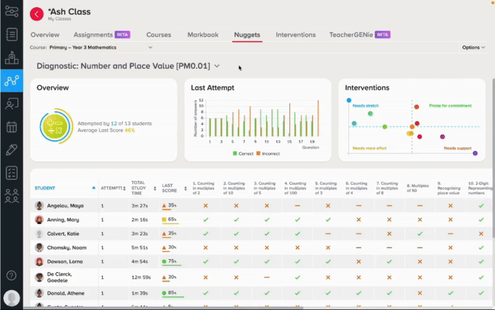The width and height of the screenshot is (495, 310).
Task: Open student Dawson, Lorna
Action: [x=65, y=261]
